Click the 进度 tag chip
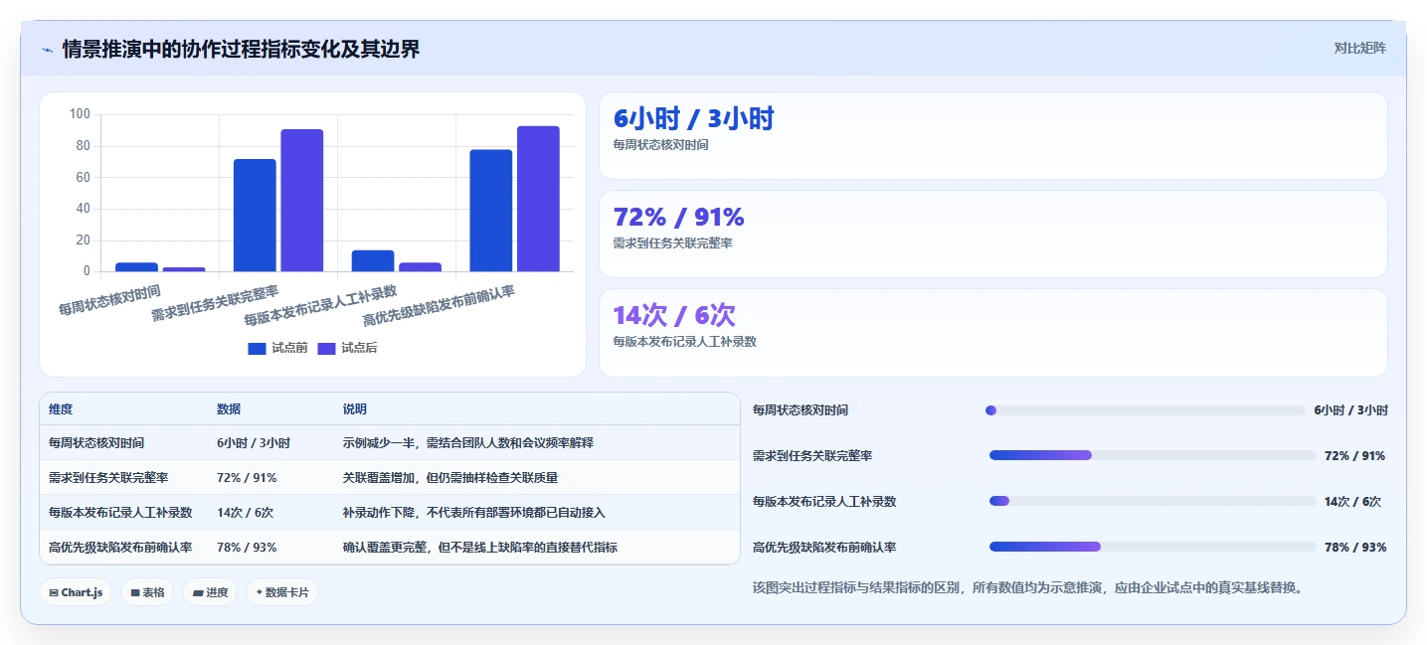Screen dimensions: 1427x645 tap(210, 592)
